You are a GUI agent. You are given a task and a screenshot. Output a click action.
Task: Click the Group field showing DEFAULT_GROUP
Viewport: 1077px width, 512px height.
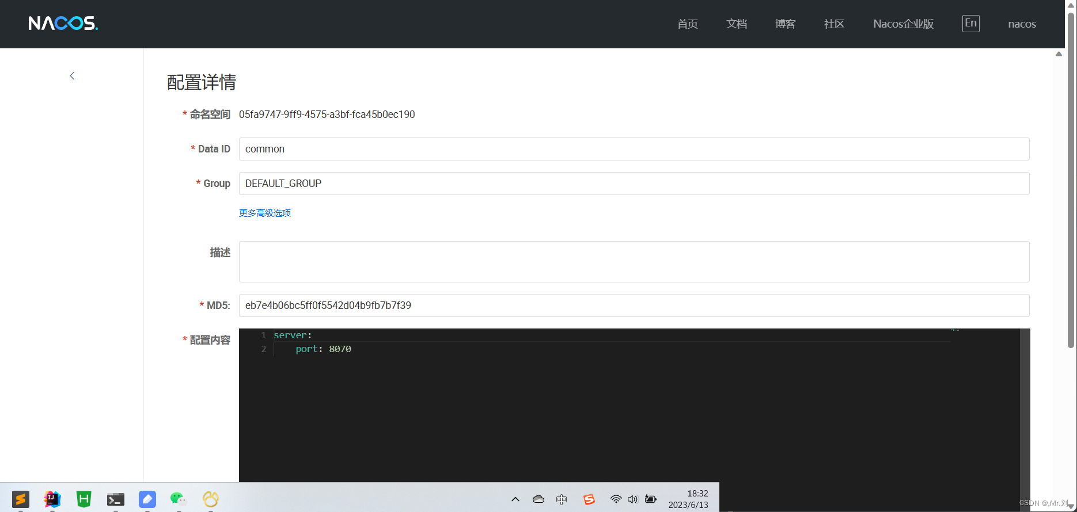pyautogui.click(x=634, y=184)
